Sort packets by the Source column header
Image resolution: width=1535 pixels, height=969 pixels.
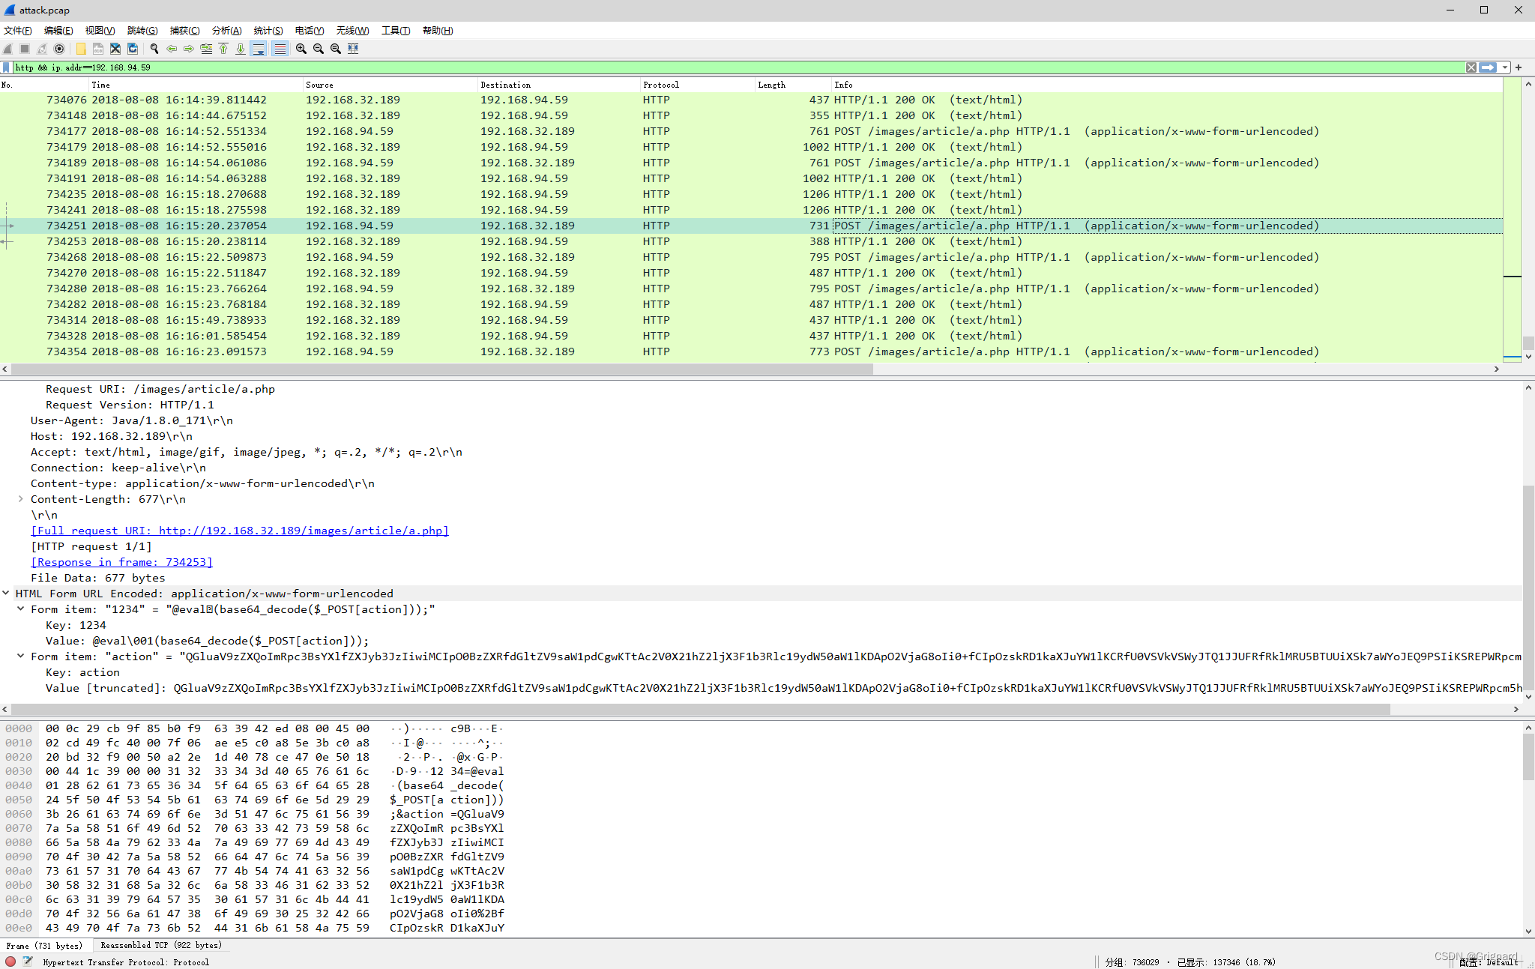[390, 85]
